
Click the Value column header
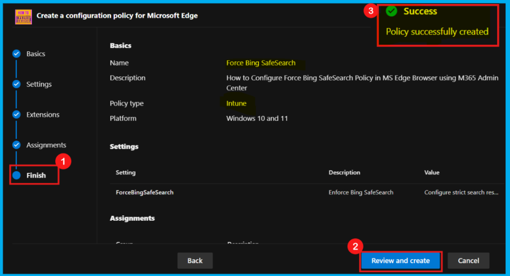(x=432, y=173)
